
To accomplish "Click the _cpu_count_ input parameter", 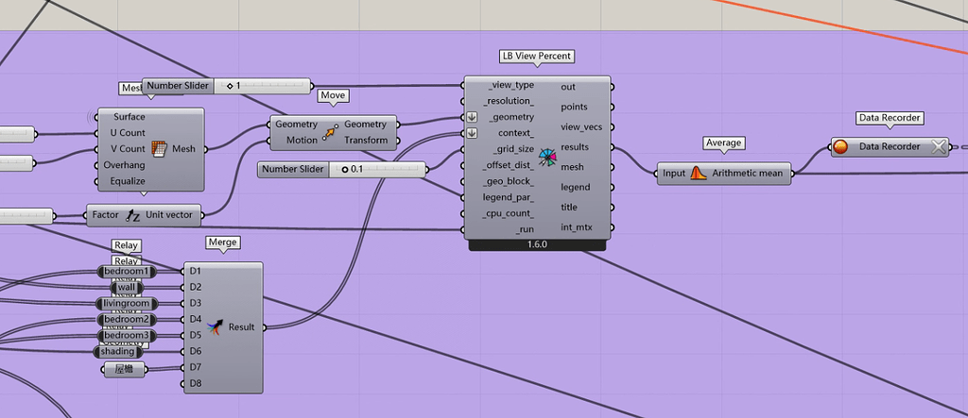I will pos(510,213).
